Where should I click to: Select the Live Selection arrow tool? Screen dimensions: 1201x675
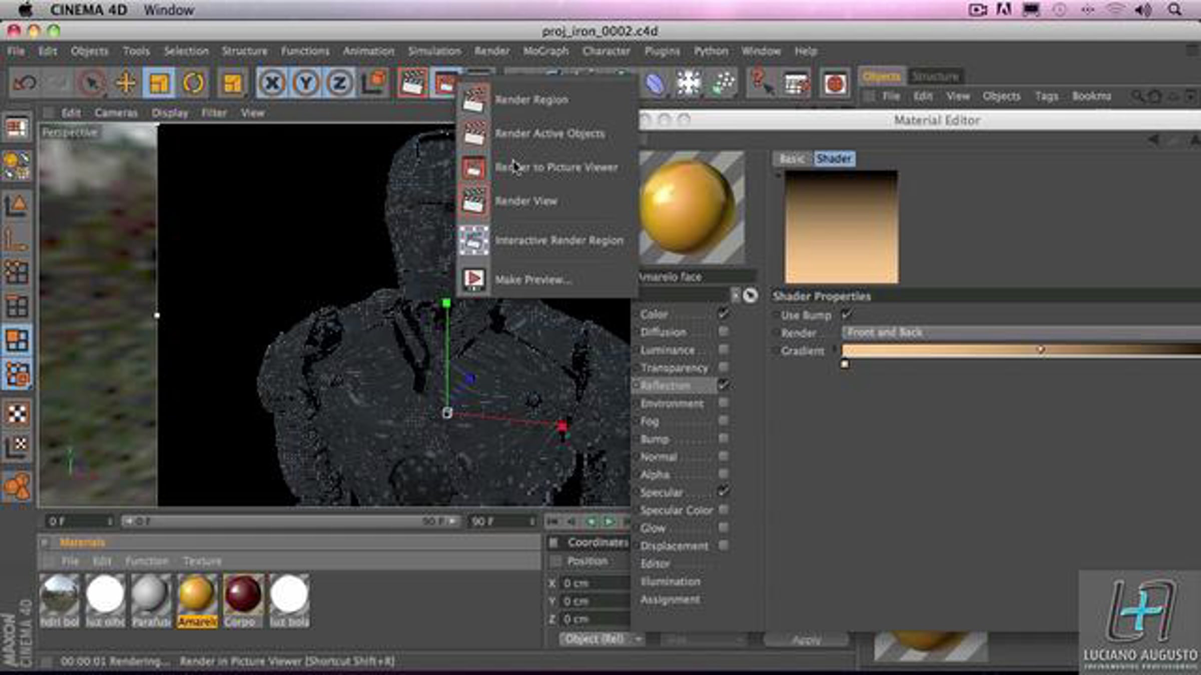(91, 82)
